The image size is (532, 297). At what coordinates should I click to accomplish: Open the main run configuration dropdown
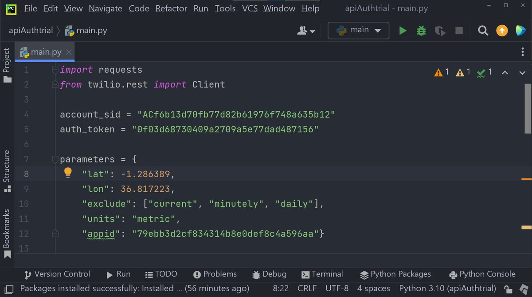coord(358,30)
